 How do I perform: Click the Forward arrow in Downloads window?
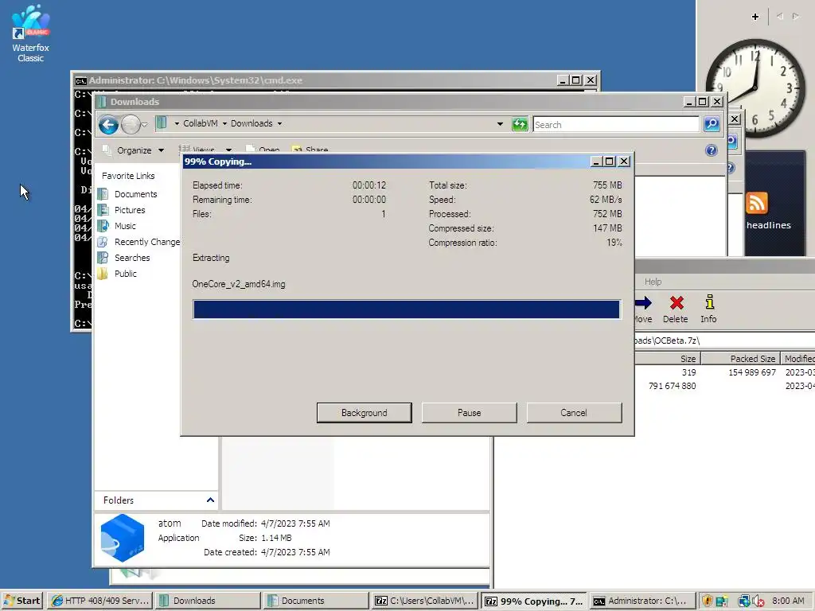[130, 125]
